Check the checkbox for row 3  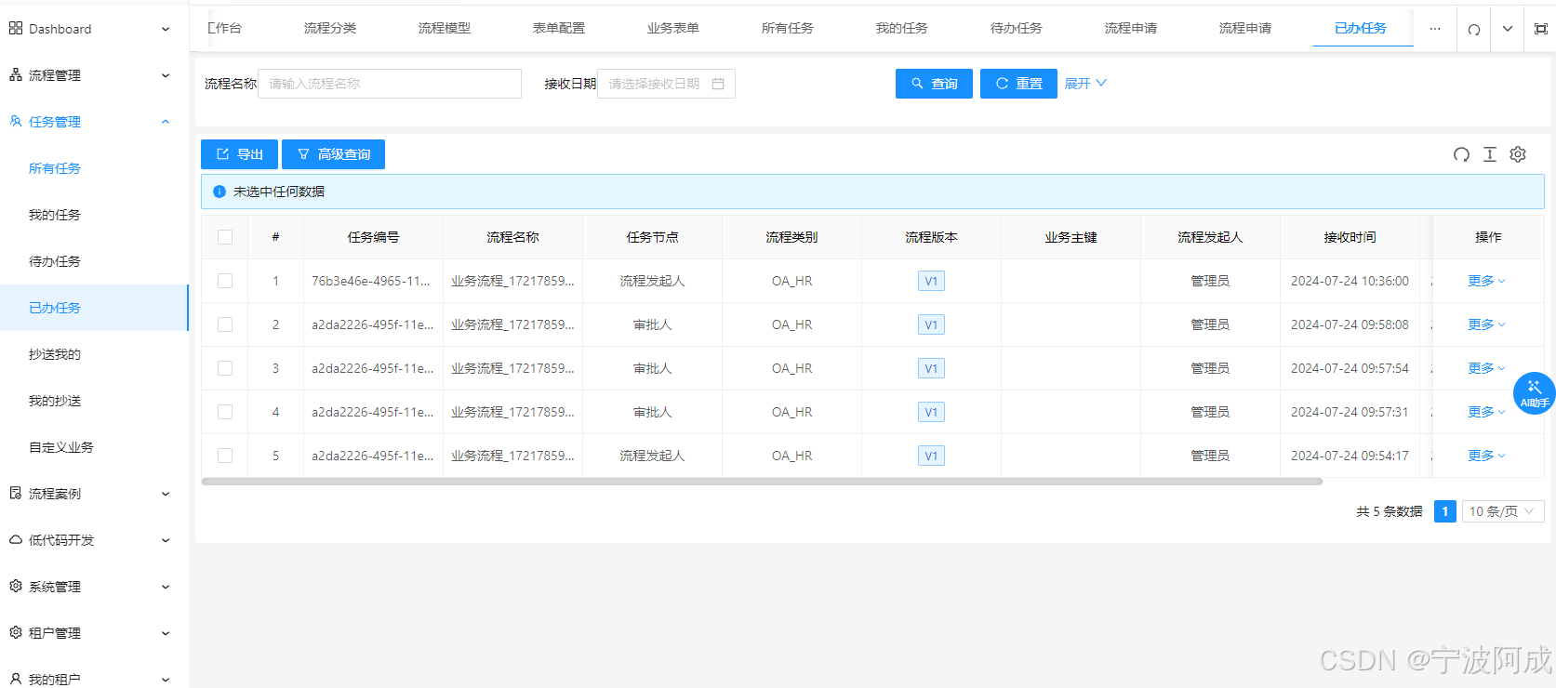(x=225, y=368)
